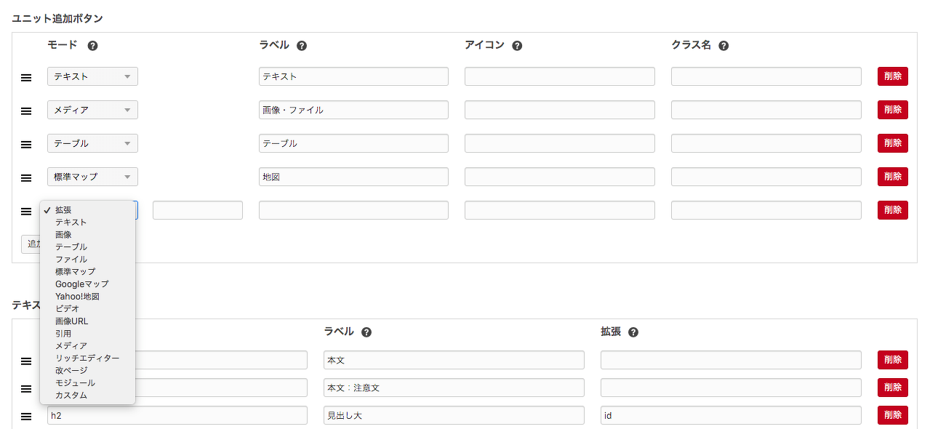Focus the クラス名 field in 地図 row
The height and width of the screenshot is (429, 930).
pos(766,177)
